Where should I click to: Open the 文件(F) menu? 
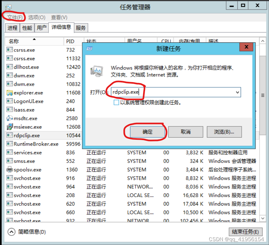tap(15, 17)
